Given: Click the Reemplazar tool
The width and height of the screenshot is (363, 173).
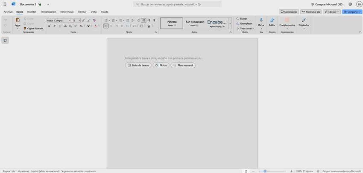Looking at the screenshot, I should [x=244, y=23].
